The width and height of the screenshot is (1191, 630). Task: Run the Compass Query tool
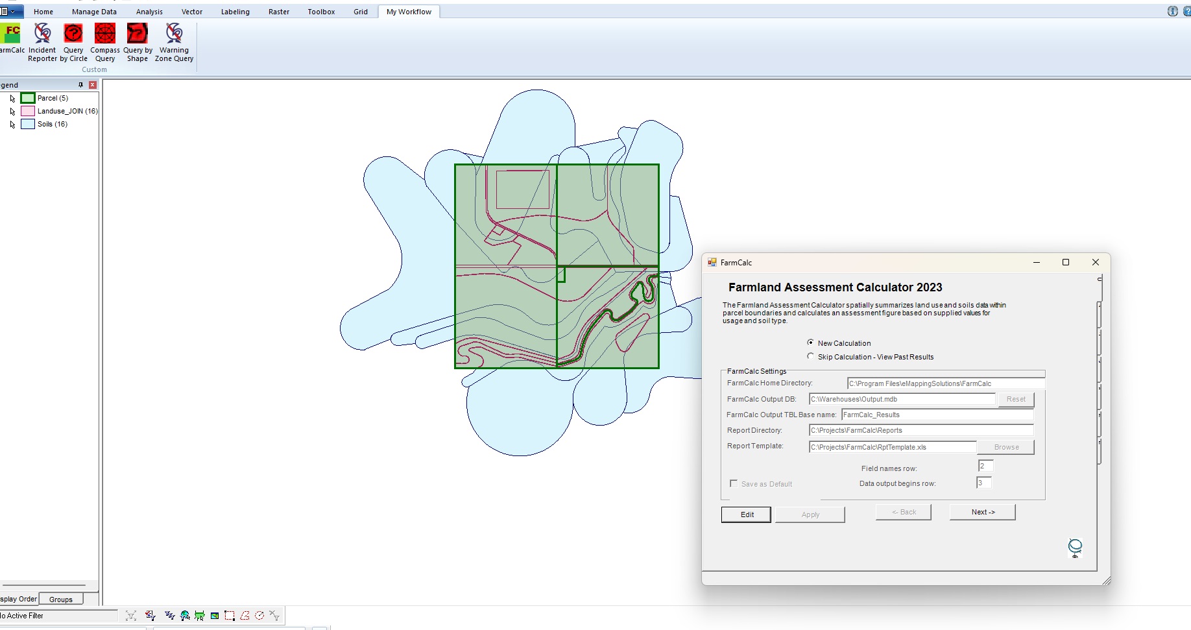[x=104, y=43]
